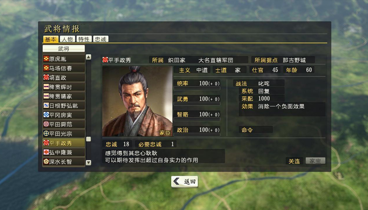Screen dimensions: 368x210
Task: Click the 武将 column header button
Action: coord(64,49)
